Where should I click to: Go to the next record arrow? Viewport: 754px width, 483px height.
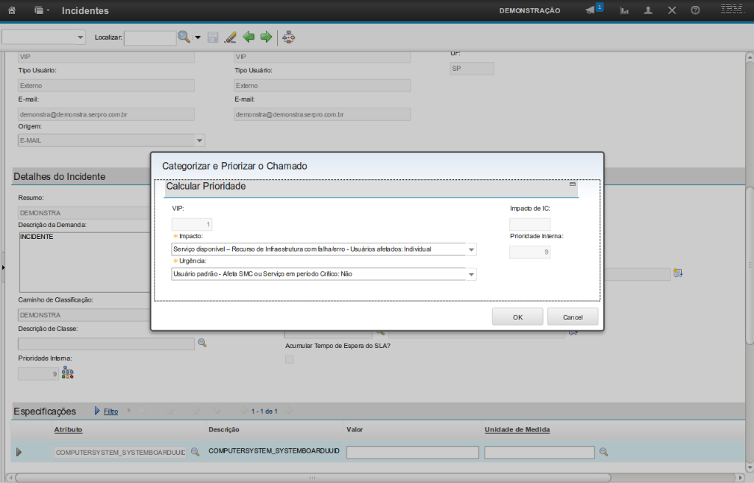tap(266, 37)
